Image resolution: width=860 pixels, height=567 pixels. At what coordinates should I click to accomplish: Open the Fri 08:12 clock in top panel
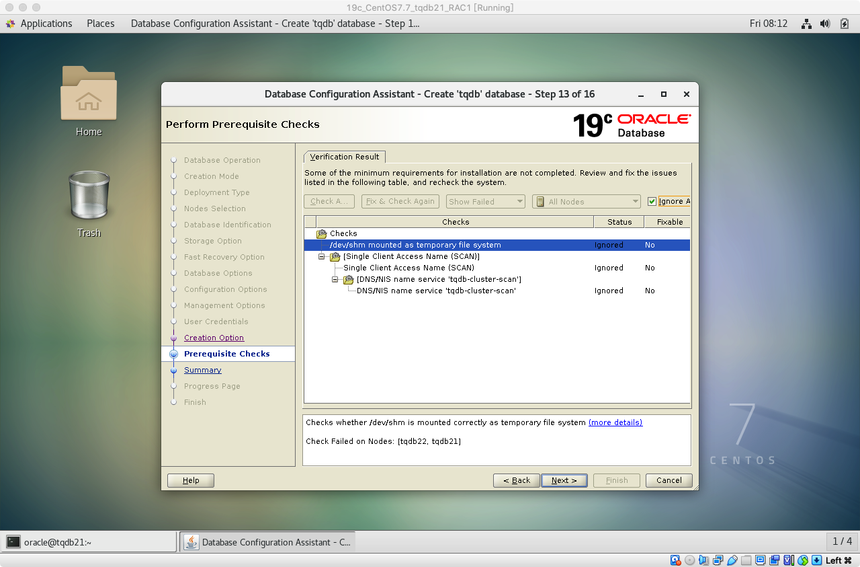point(769,24)
